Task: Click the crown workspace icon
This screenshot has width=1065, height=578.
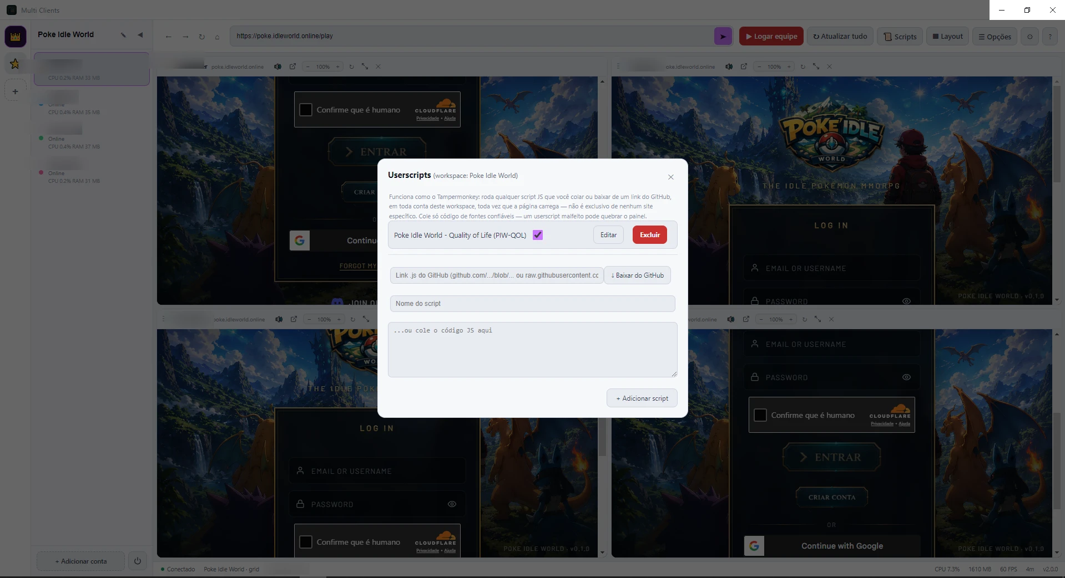Action: click(x=15, y=37)
